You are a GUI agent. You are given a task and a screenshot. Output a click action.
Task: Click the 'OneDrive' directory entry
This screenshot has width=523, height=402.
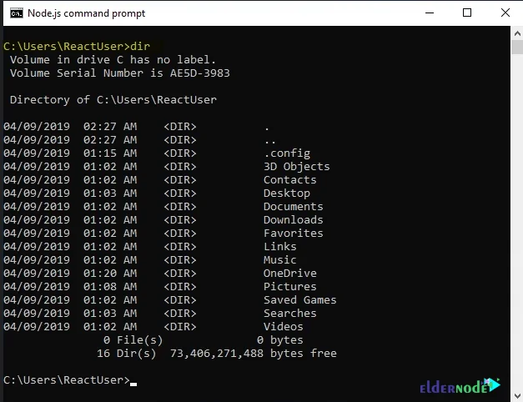coord(289,274)
